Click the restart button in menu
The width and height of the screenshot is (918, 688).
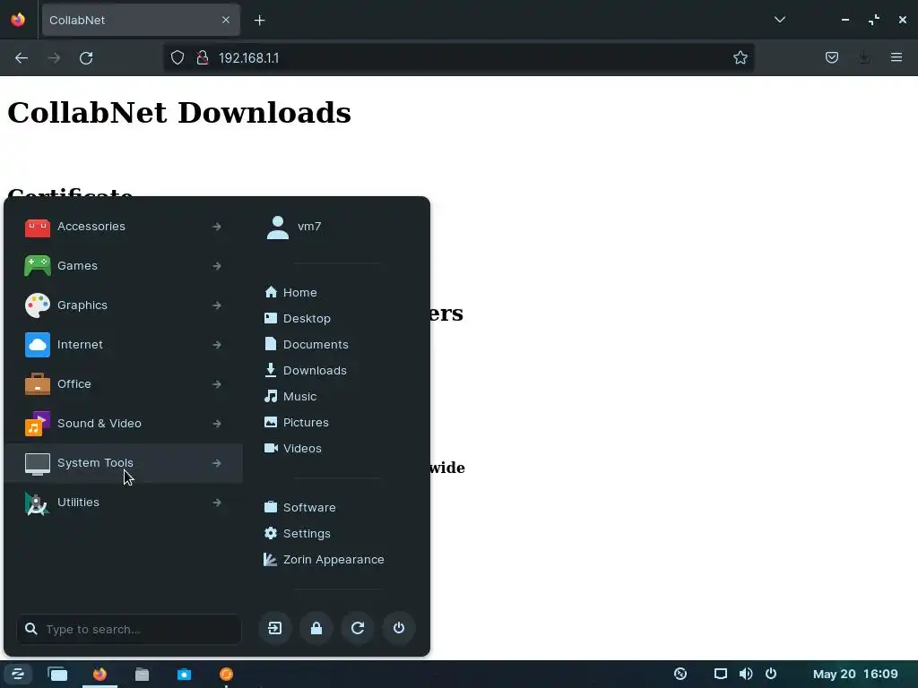[x=358, y=628]
